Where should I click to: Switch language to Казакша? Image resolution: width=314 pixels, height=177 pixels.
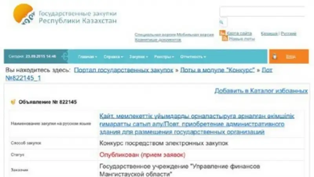pos(269,34)
